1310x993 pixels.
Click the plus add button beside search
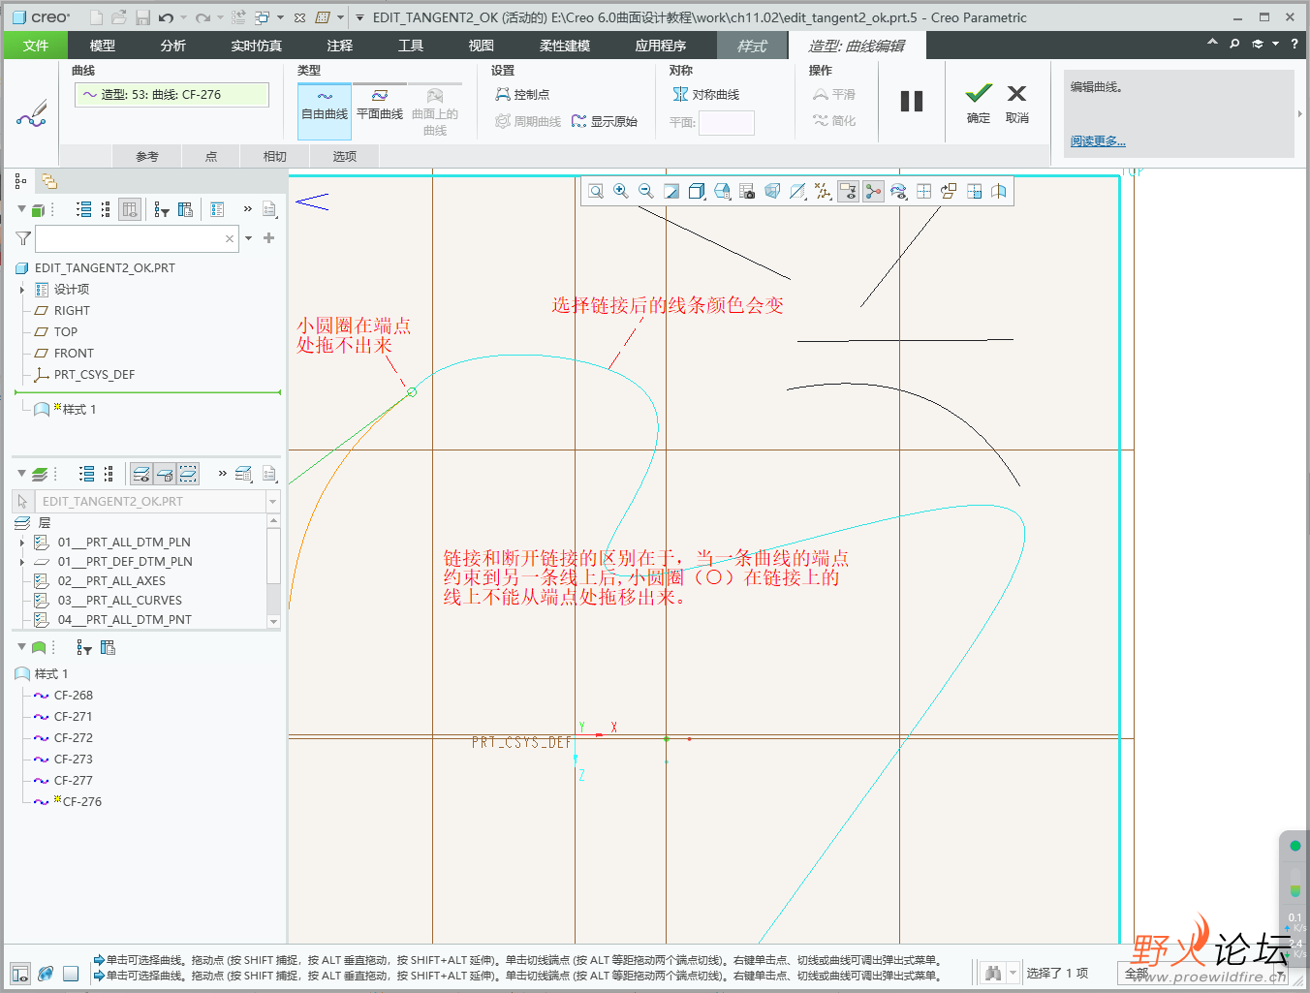269,238
